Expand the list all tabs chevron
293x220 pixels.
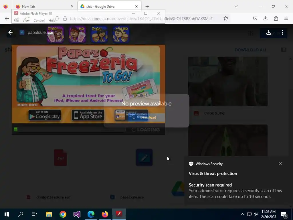tap(236, 6)
